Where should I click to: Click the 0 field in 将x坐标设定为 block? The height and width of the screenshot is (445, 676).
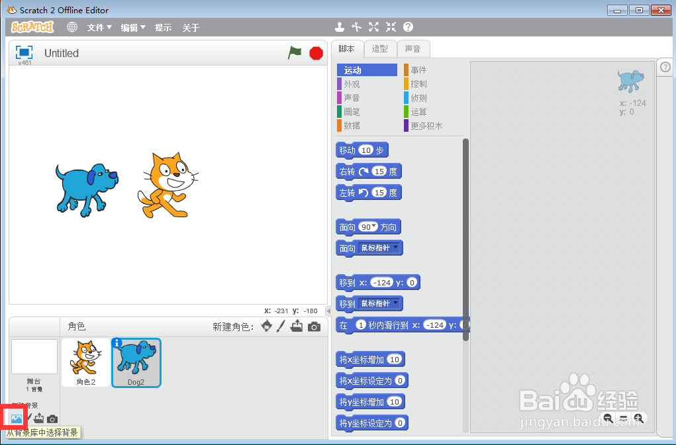tap(400, 380)
